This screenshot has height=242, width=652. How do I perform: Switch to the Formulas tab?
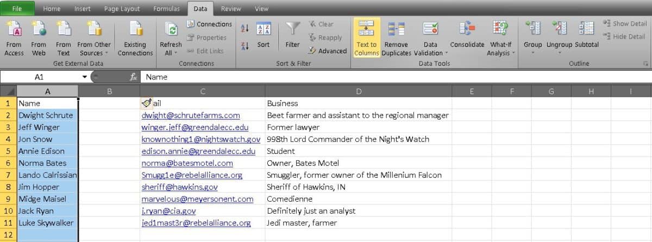click(166, 9)
